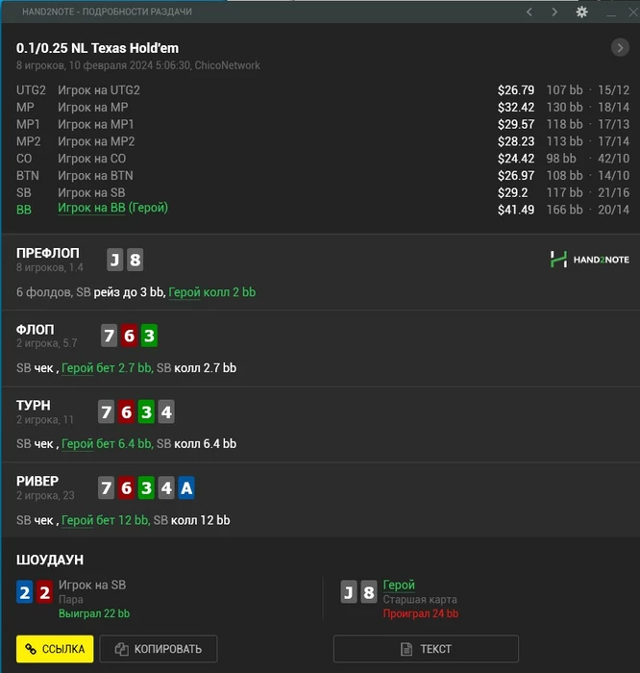This screenshot has width=640, height=673.
Task: Click the J card in hero's showdown hand
Action: pyautogui.click(x=349, y=592)
